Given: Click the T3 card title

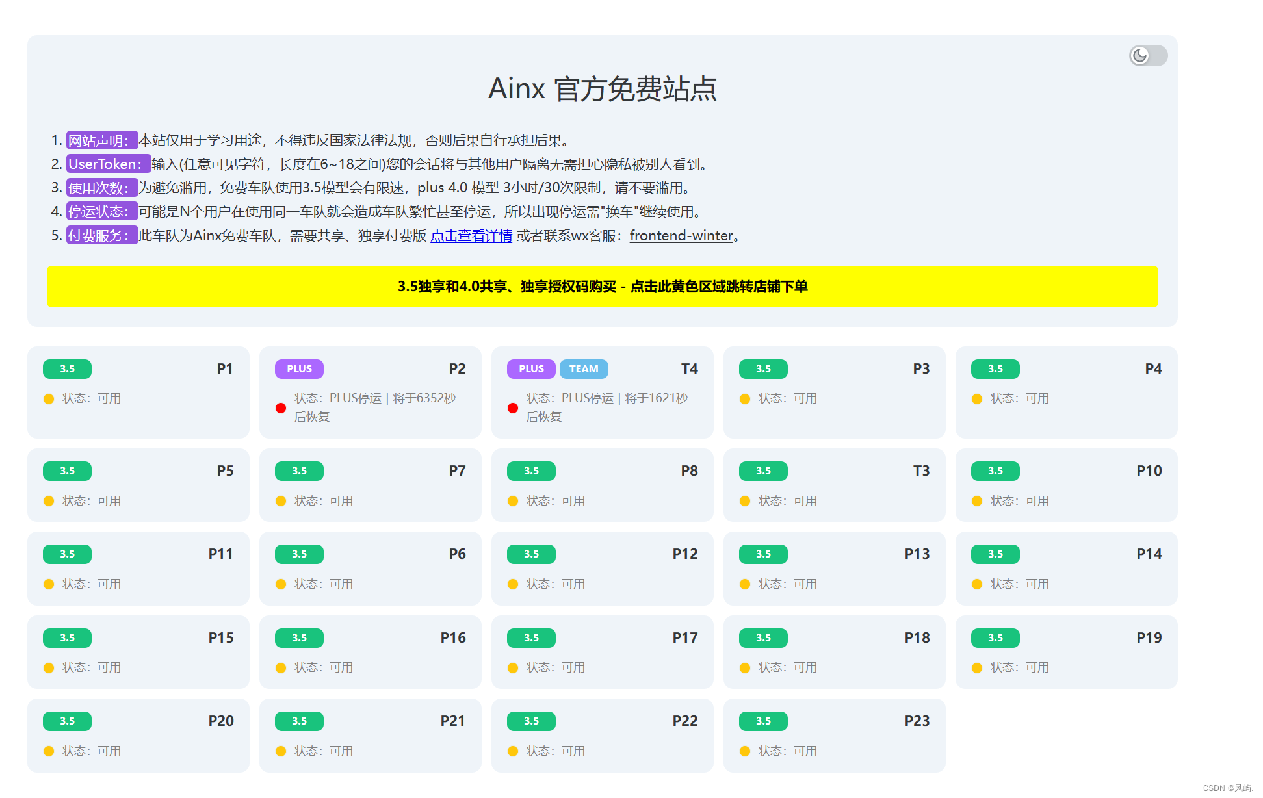Looking at the screenshot, I should click(922, 471).
